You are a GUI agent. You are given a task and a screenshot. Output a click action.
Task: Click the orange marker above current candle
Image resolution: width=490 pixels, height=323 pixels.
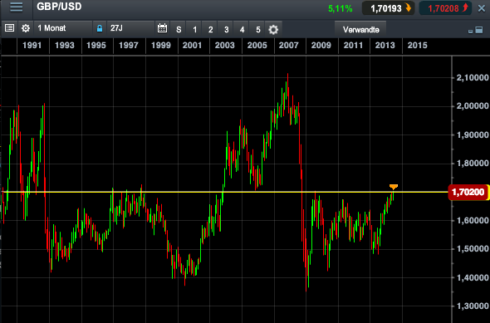[394, 187]
